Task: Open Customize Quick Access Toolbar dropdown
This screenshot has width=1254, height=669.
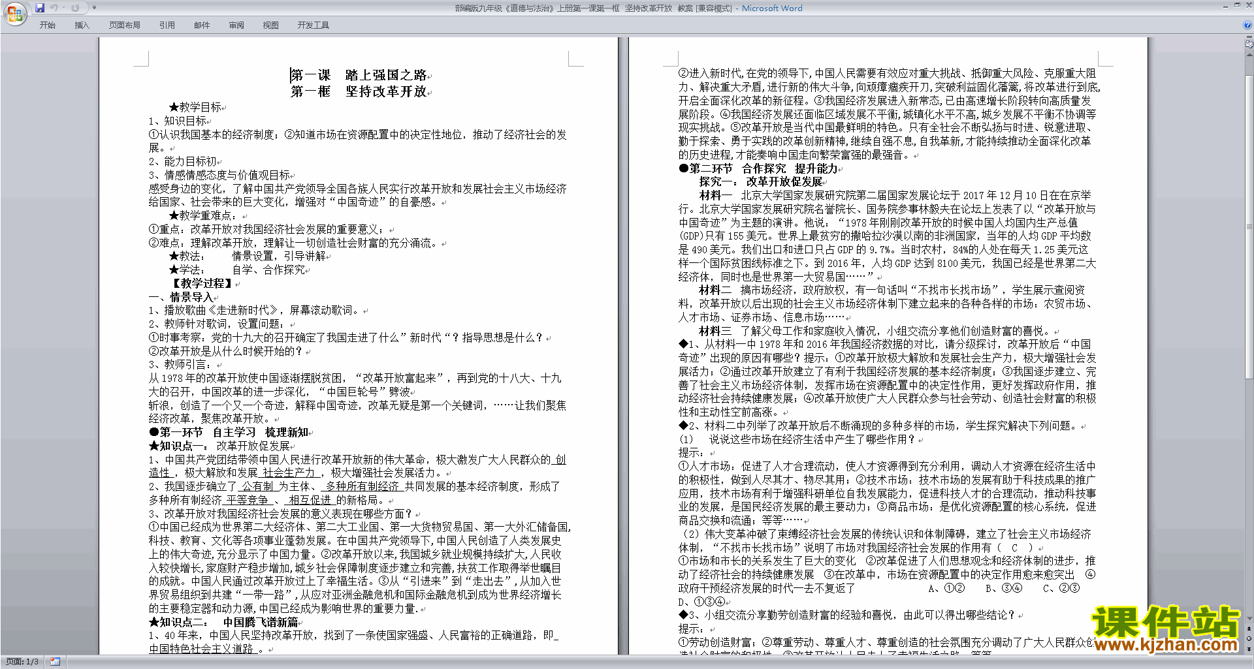Action: click(x=94, y=8)
